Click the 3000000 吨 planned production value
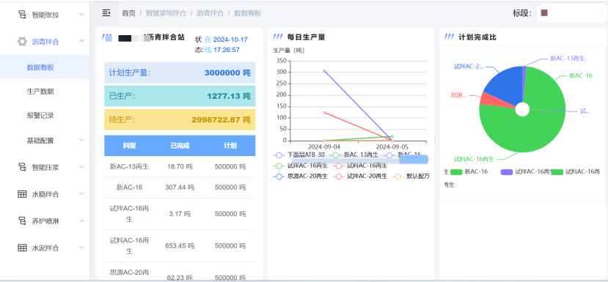This screenshot has height=282, width=608. point(227,73)
